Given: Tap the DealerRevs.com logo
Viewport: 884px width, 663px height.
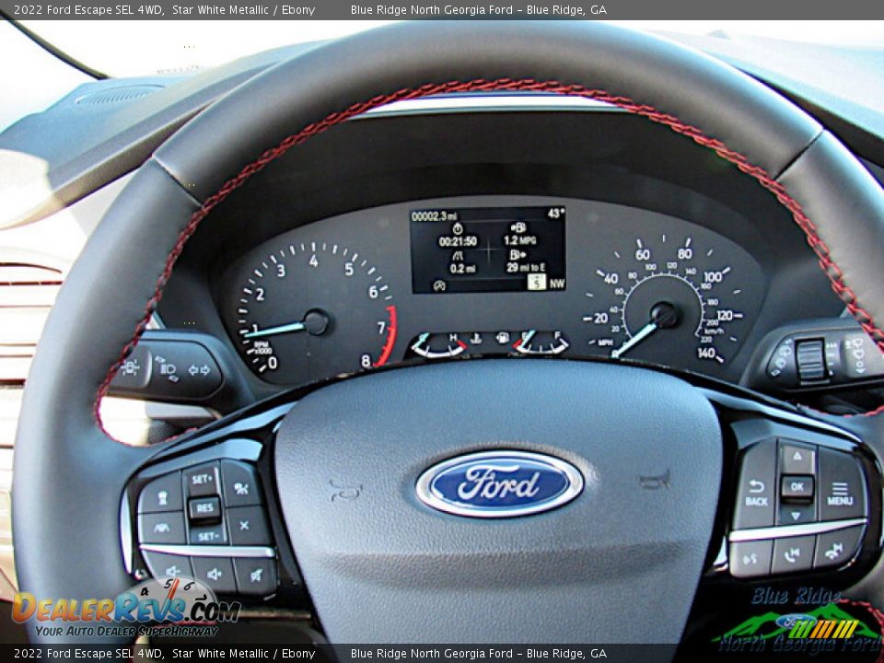Looking at the screenshot, I should point(126,609).
